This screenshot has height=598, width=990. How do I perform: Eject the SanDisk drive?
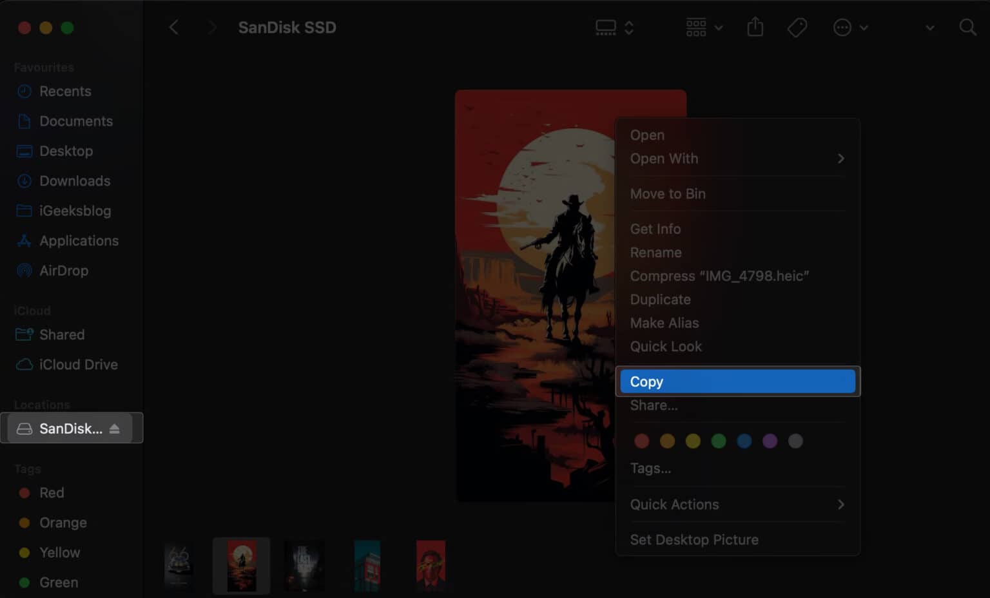[x=113, y=428]
